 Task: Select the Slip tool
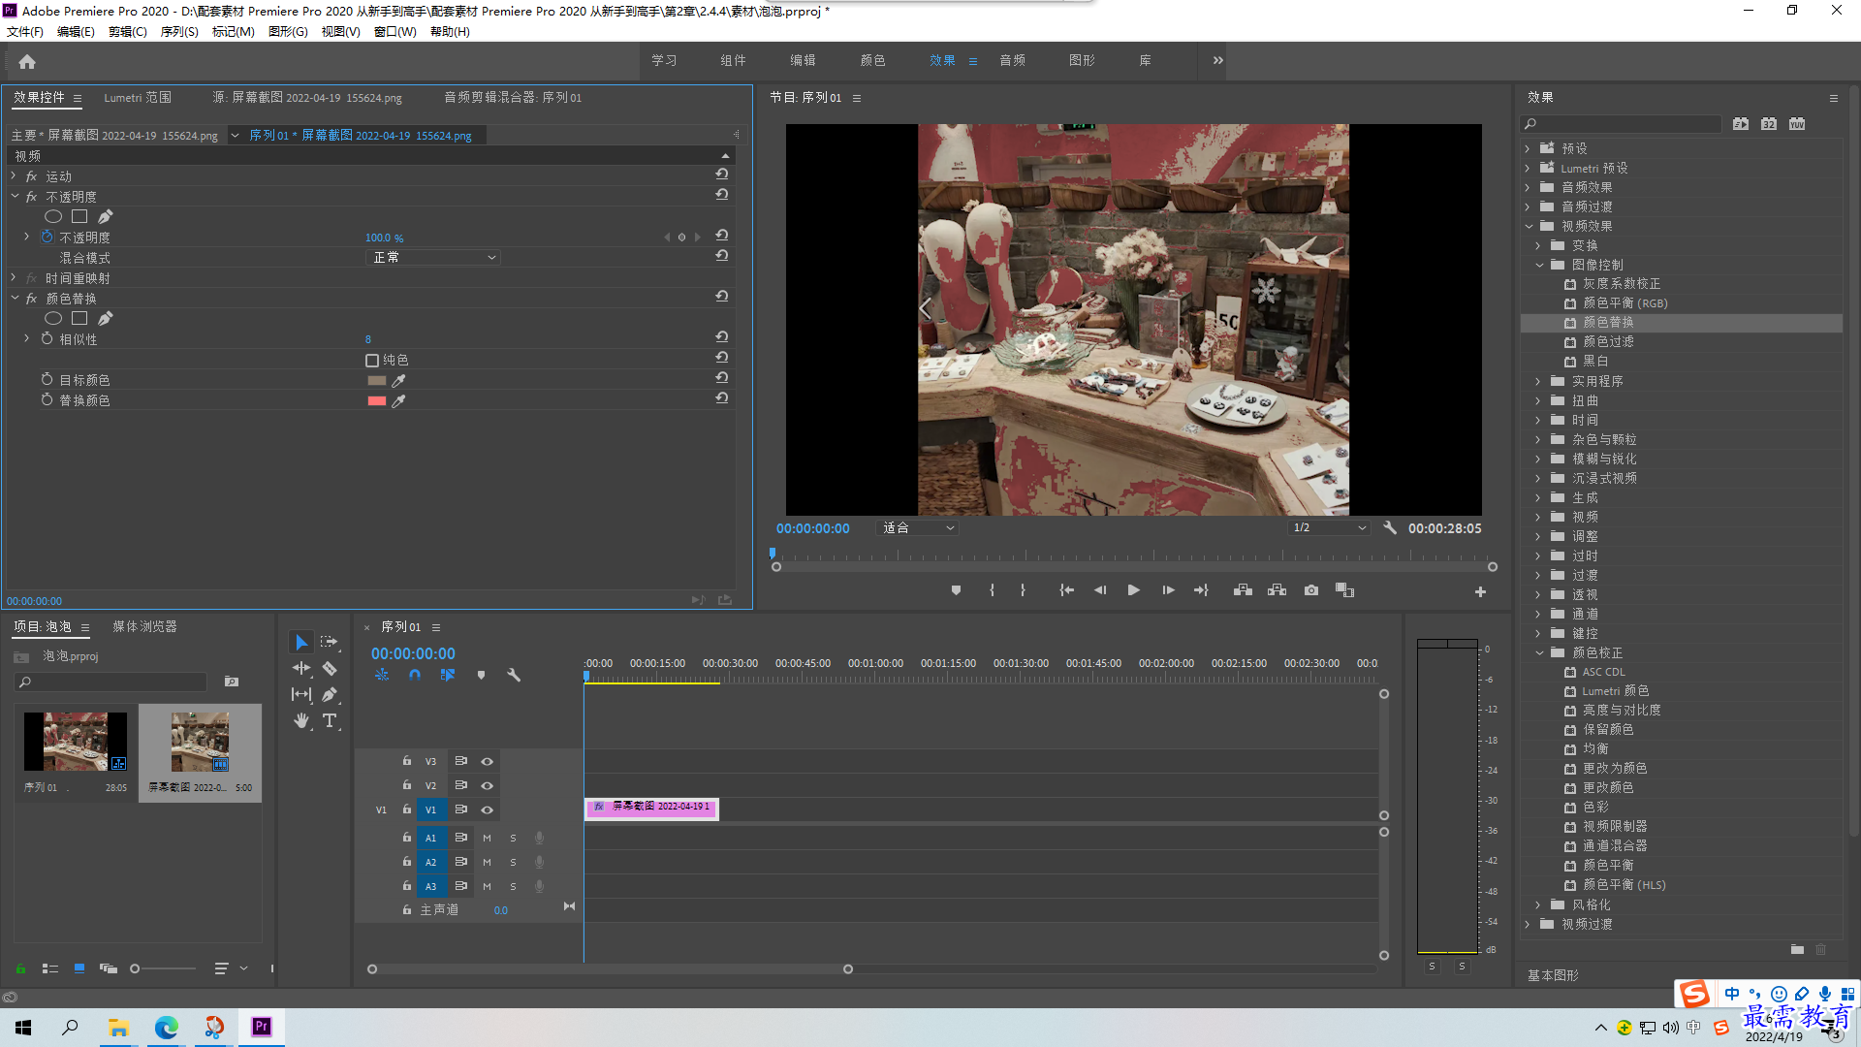(301, 694)
